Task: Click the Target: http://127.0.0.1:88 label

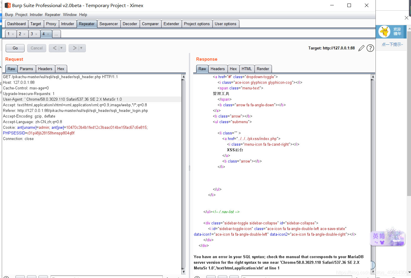Action: 331,48
